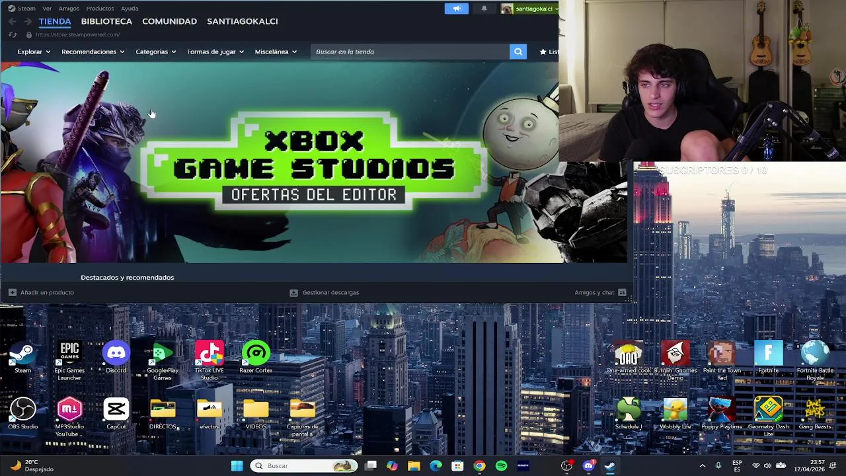
Task: Launch the TikTok LIVE Studio shortcut
Action: tap(210, 361)
